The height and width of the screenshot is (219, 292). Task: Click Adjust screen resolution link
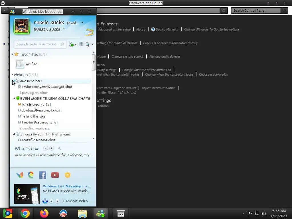click(159, 88)
